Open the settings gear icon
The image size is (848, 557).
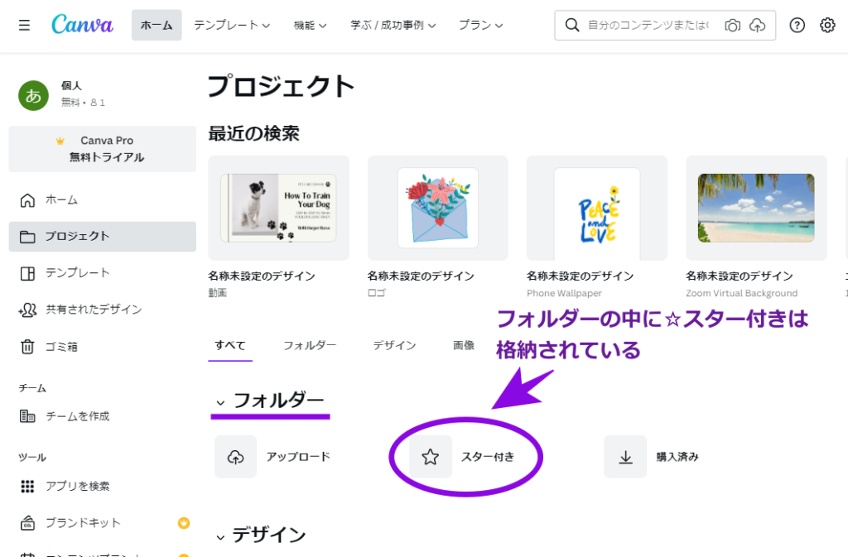pyautogui.click(x=827, y=25)
